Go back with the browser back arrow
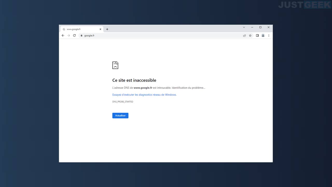 [63, 36]
